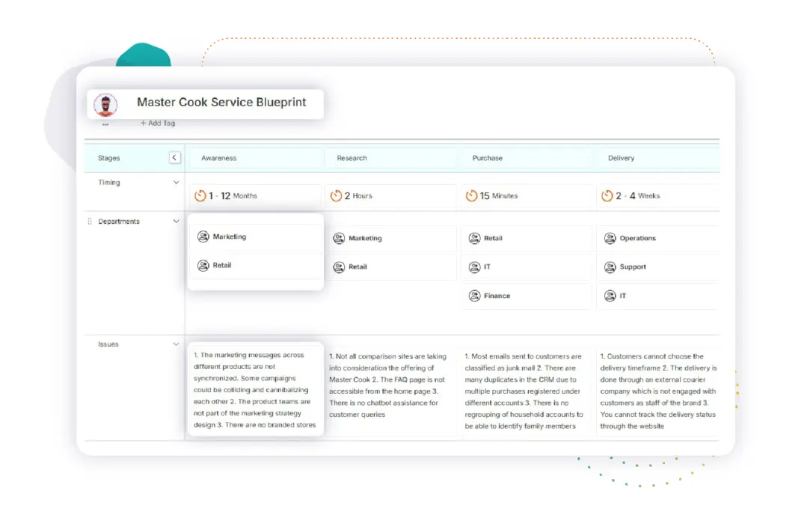Collapse the Timing row
Screen dimensions: 804x524
click(x=176, y=182)
